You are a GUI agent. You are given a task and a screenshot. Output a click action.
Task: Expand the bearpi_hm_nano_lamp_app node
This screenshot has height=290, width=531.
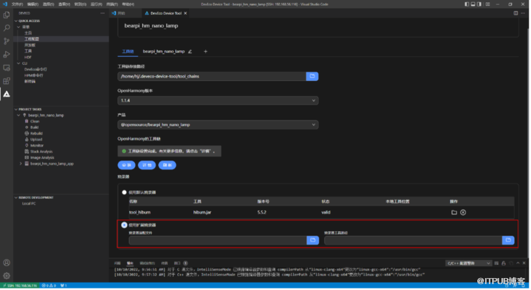(21, 164)
